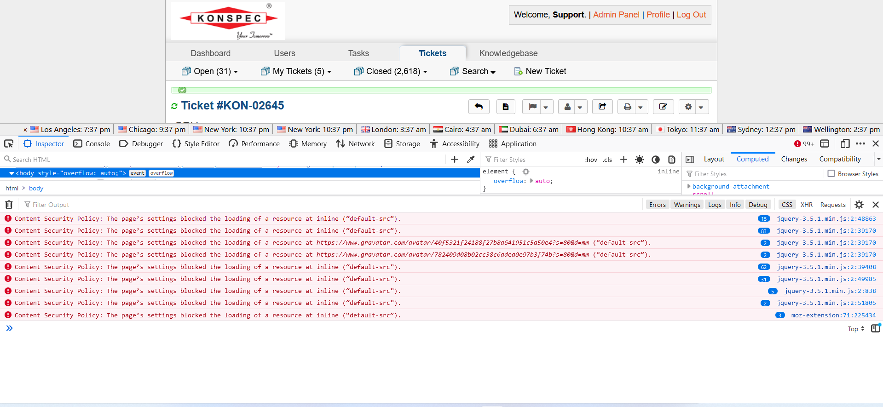The height and width of the screenshot is (407, 883).
Task: Click the ticket's share/forward arrow icon
Action: [602, 107]
